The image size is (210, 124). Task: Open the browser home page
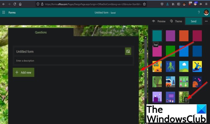pos(20,4)
